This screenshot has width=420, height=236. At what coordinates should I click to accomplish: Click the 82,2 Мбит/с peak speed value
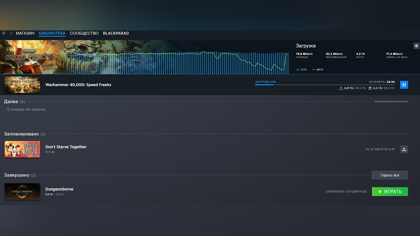tap(335, 54)
